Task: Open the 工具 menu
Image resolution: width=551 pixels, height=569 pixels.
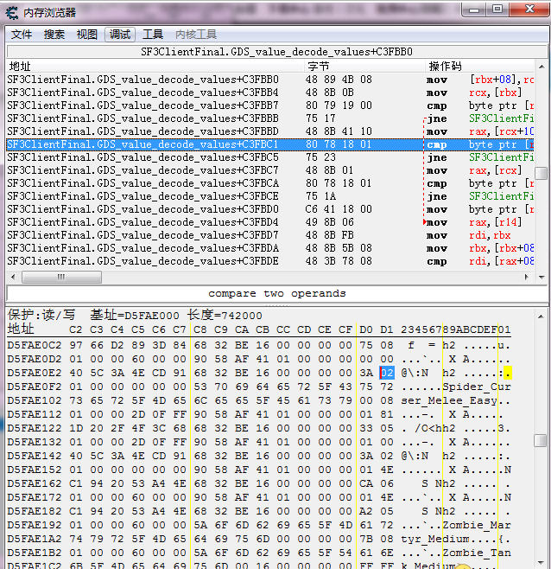Action: 153,35
